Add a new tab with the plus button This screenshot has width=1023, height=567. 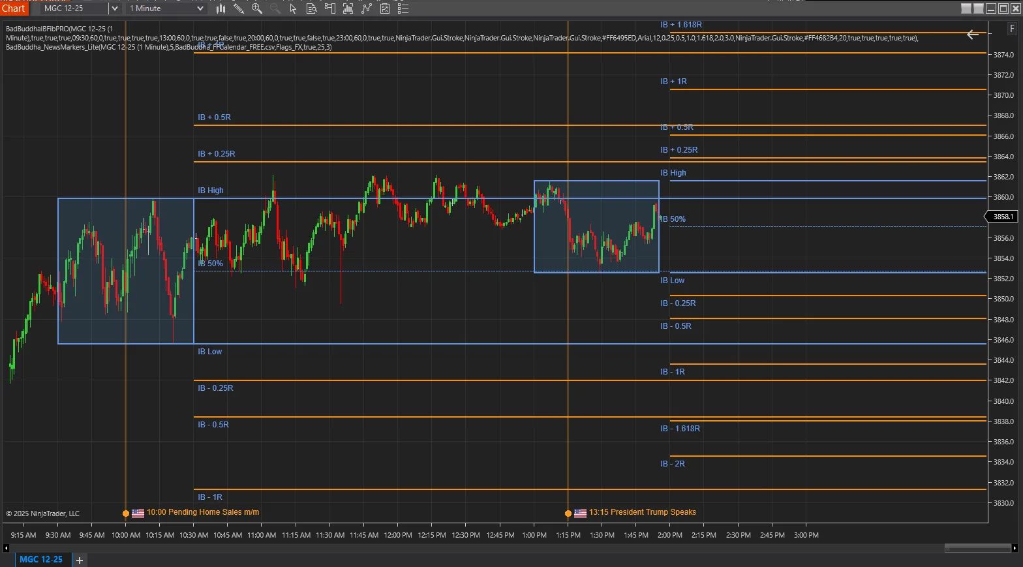[x=79, y=560]
